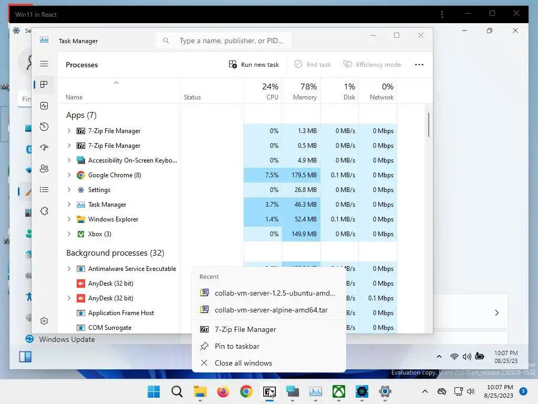Click the widgets icon on the inner taskbar
Screen dimensions: 538x404
pyautogui.click(x=25, y=357)
